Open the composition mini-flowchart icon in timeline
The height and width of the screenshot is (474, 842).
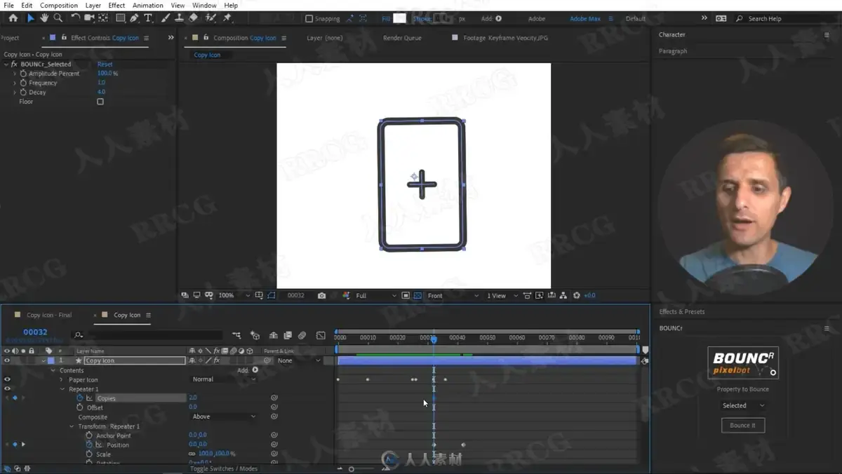(236, 335)
